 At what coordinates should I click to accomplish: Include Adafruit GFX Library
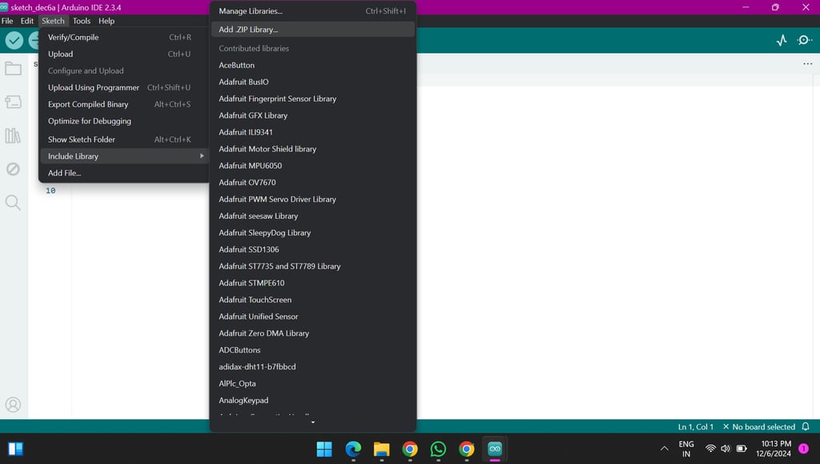[313, 115]
